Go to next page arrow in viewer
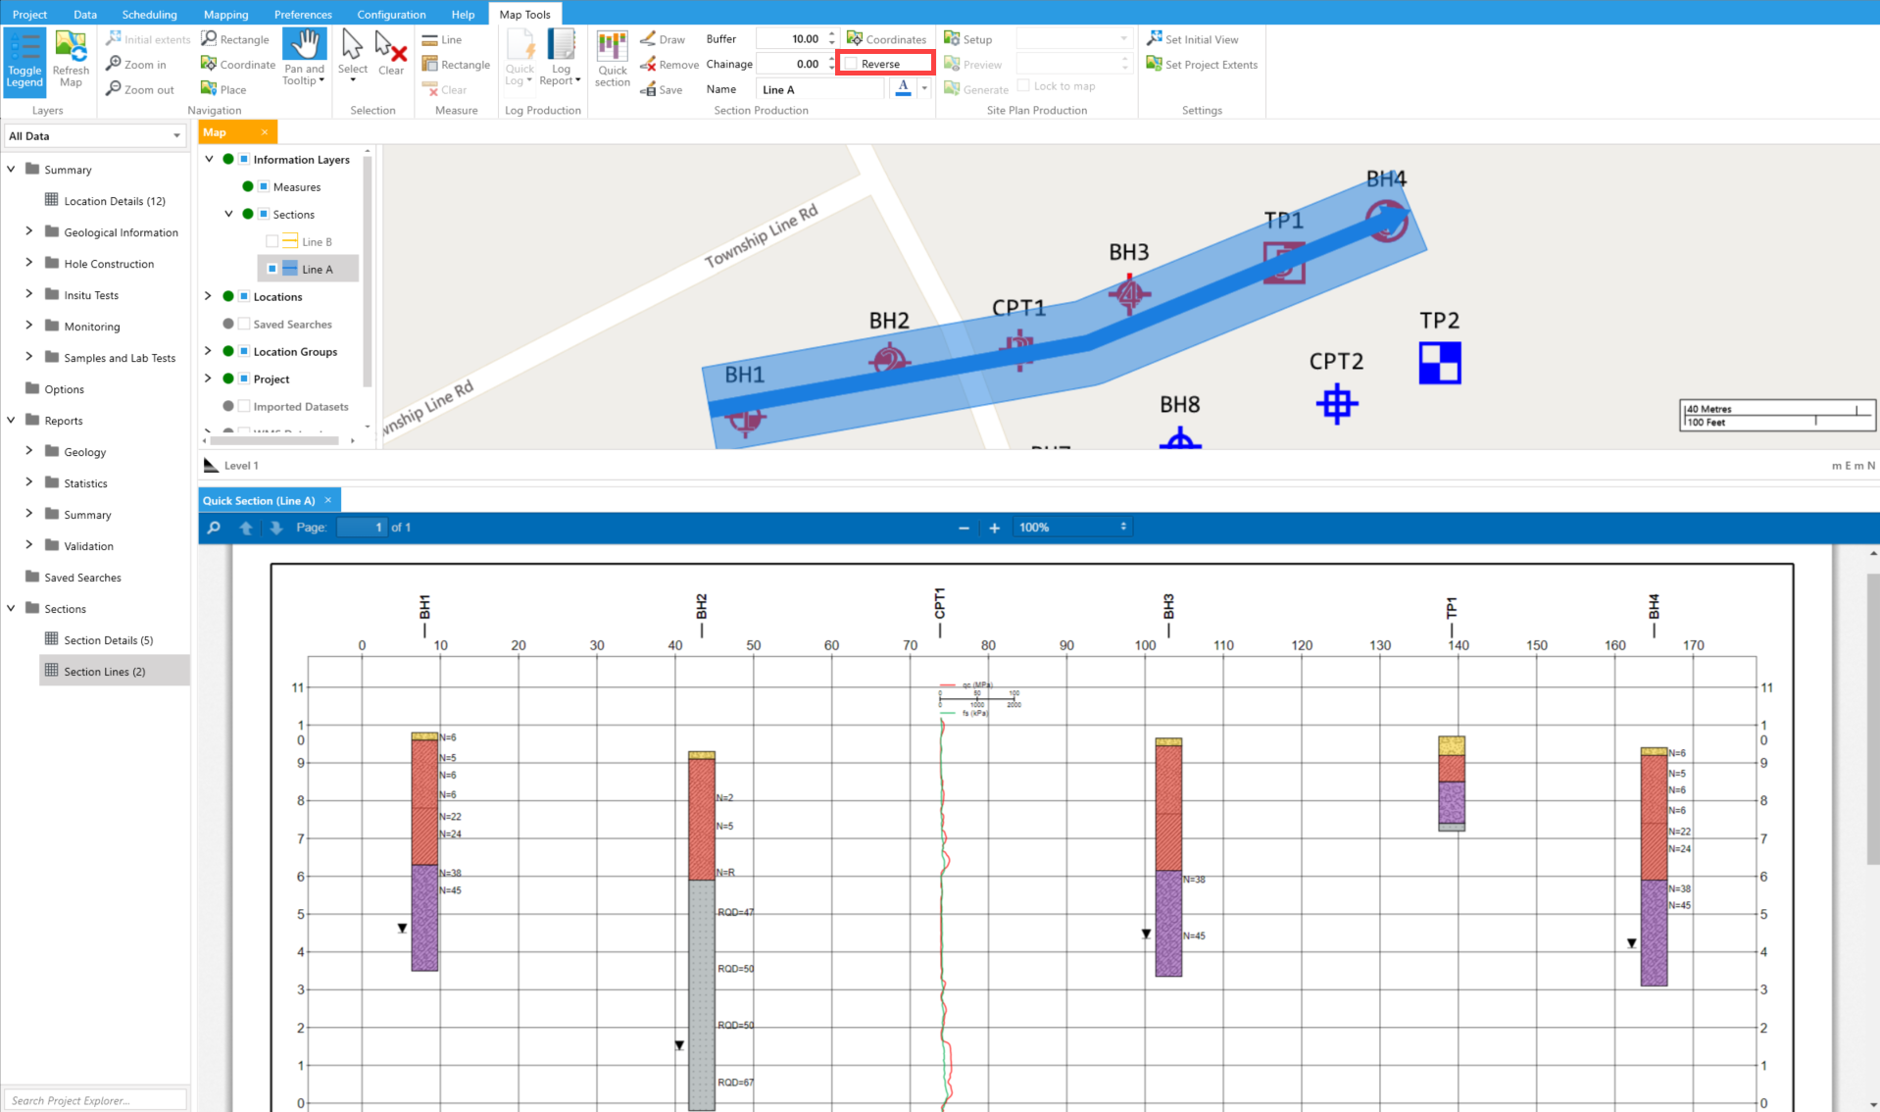Viewport: 1880px width, 1112px height. pyautogui.click(x=276, y=528)
